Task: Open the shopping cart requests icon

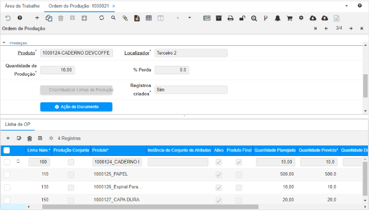Action: click(289, 18)
